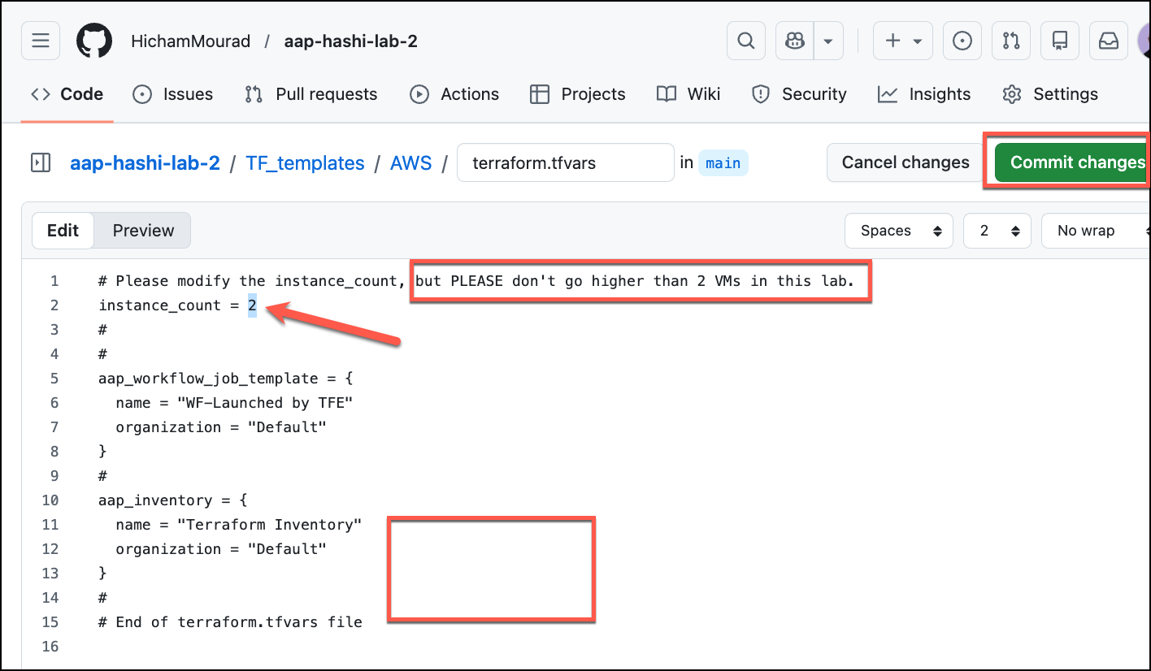Screen dimensions: 1151x671
Task: Switch to the Code tab
Action: tap(67, 94)
